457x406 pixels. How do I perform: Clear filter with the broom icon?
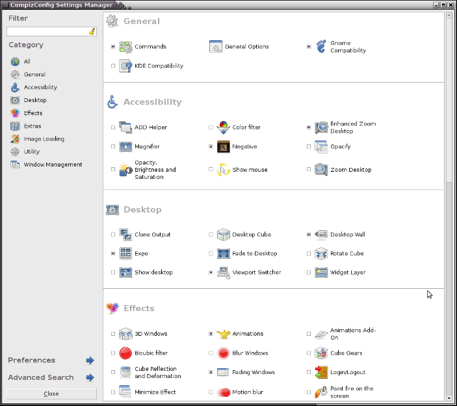click(x=92, y=31)
